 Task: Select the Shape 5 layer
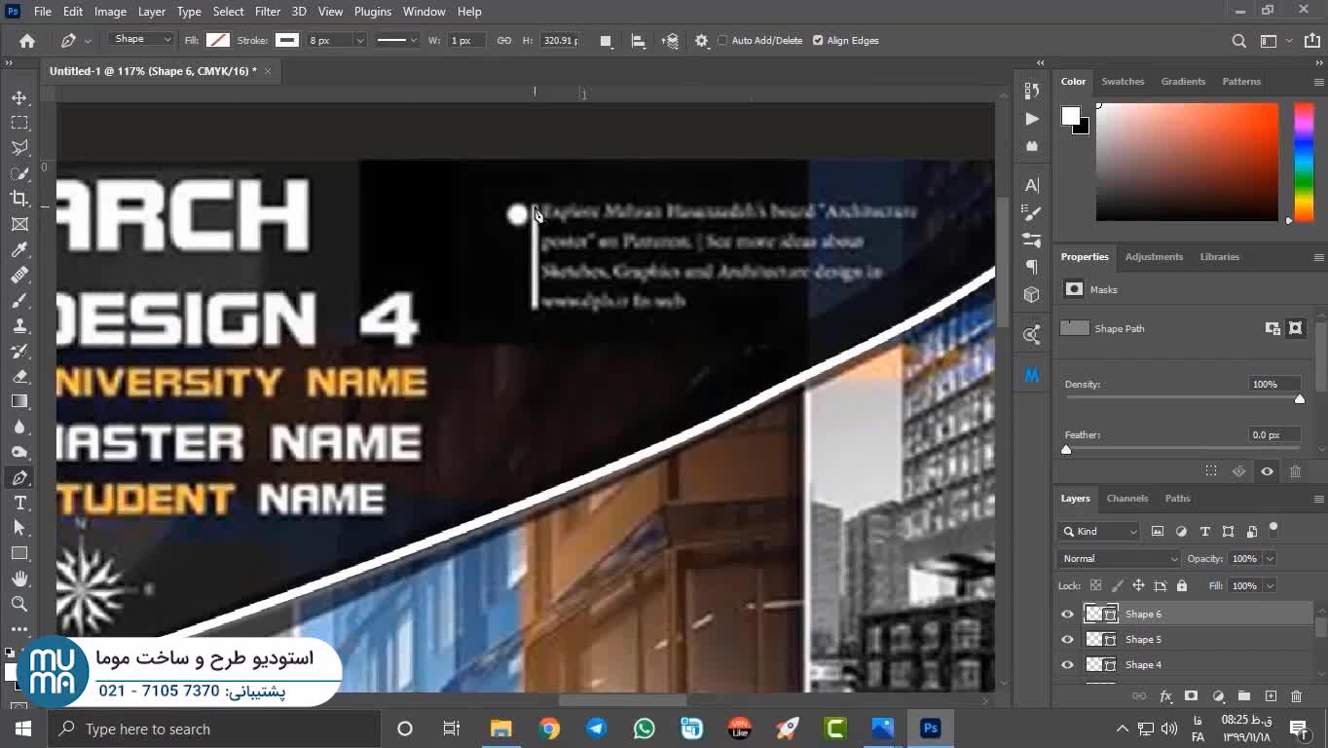(x=1143, y=640)
